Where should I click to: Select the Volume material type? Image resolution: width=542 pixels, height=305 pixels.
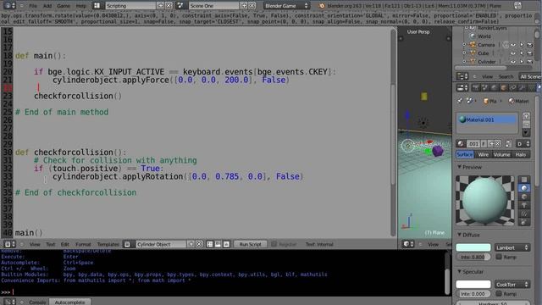[501, 154]
